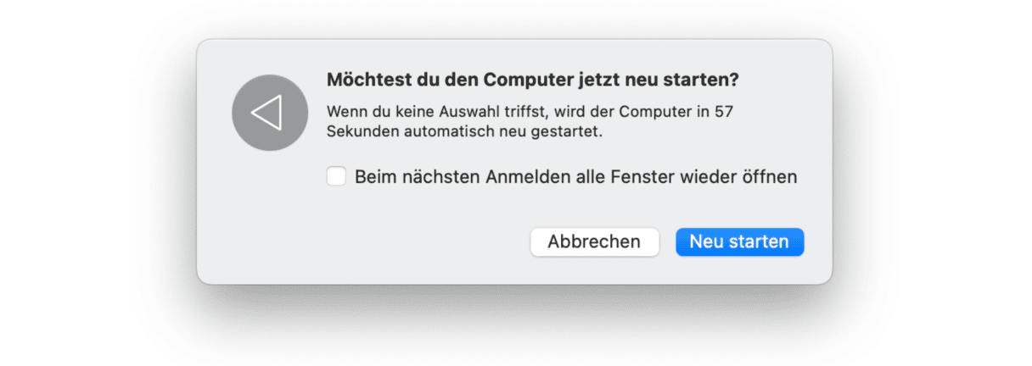The width and height of the screenshot is (1032, 366).
Task: Enable the reopen windows checkbox
Action: tap(337, 177)
